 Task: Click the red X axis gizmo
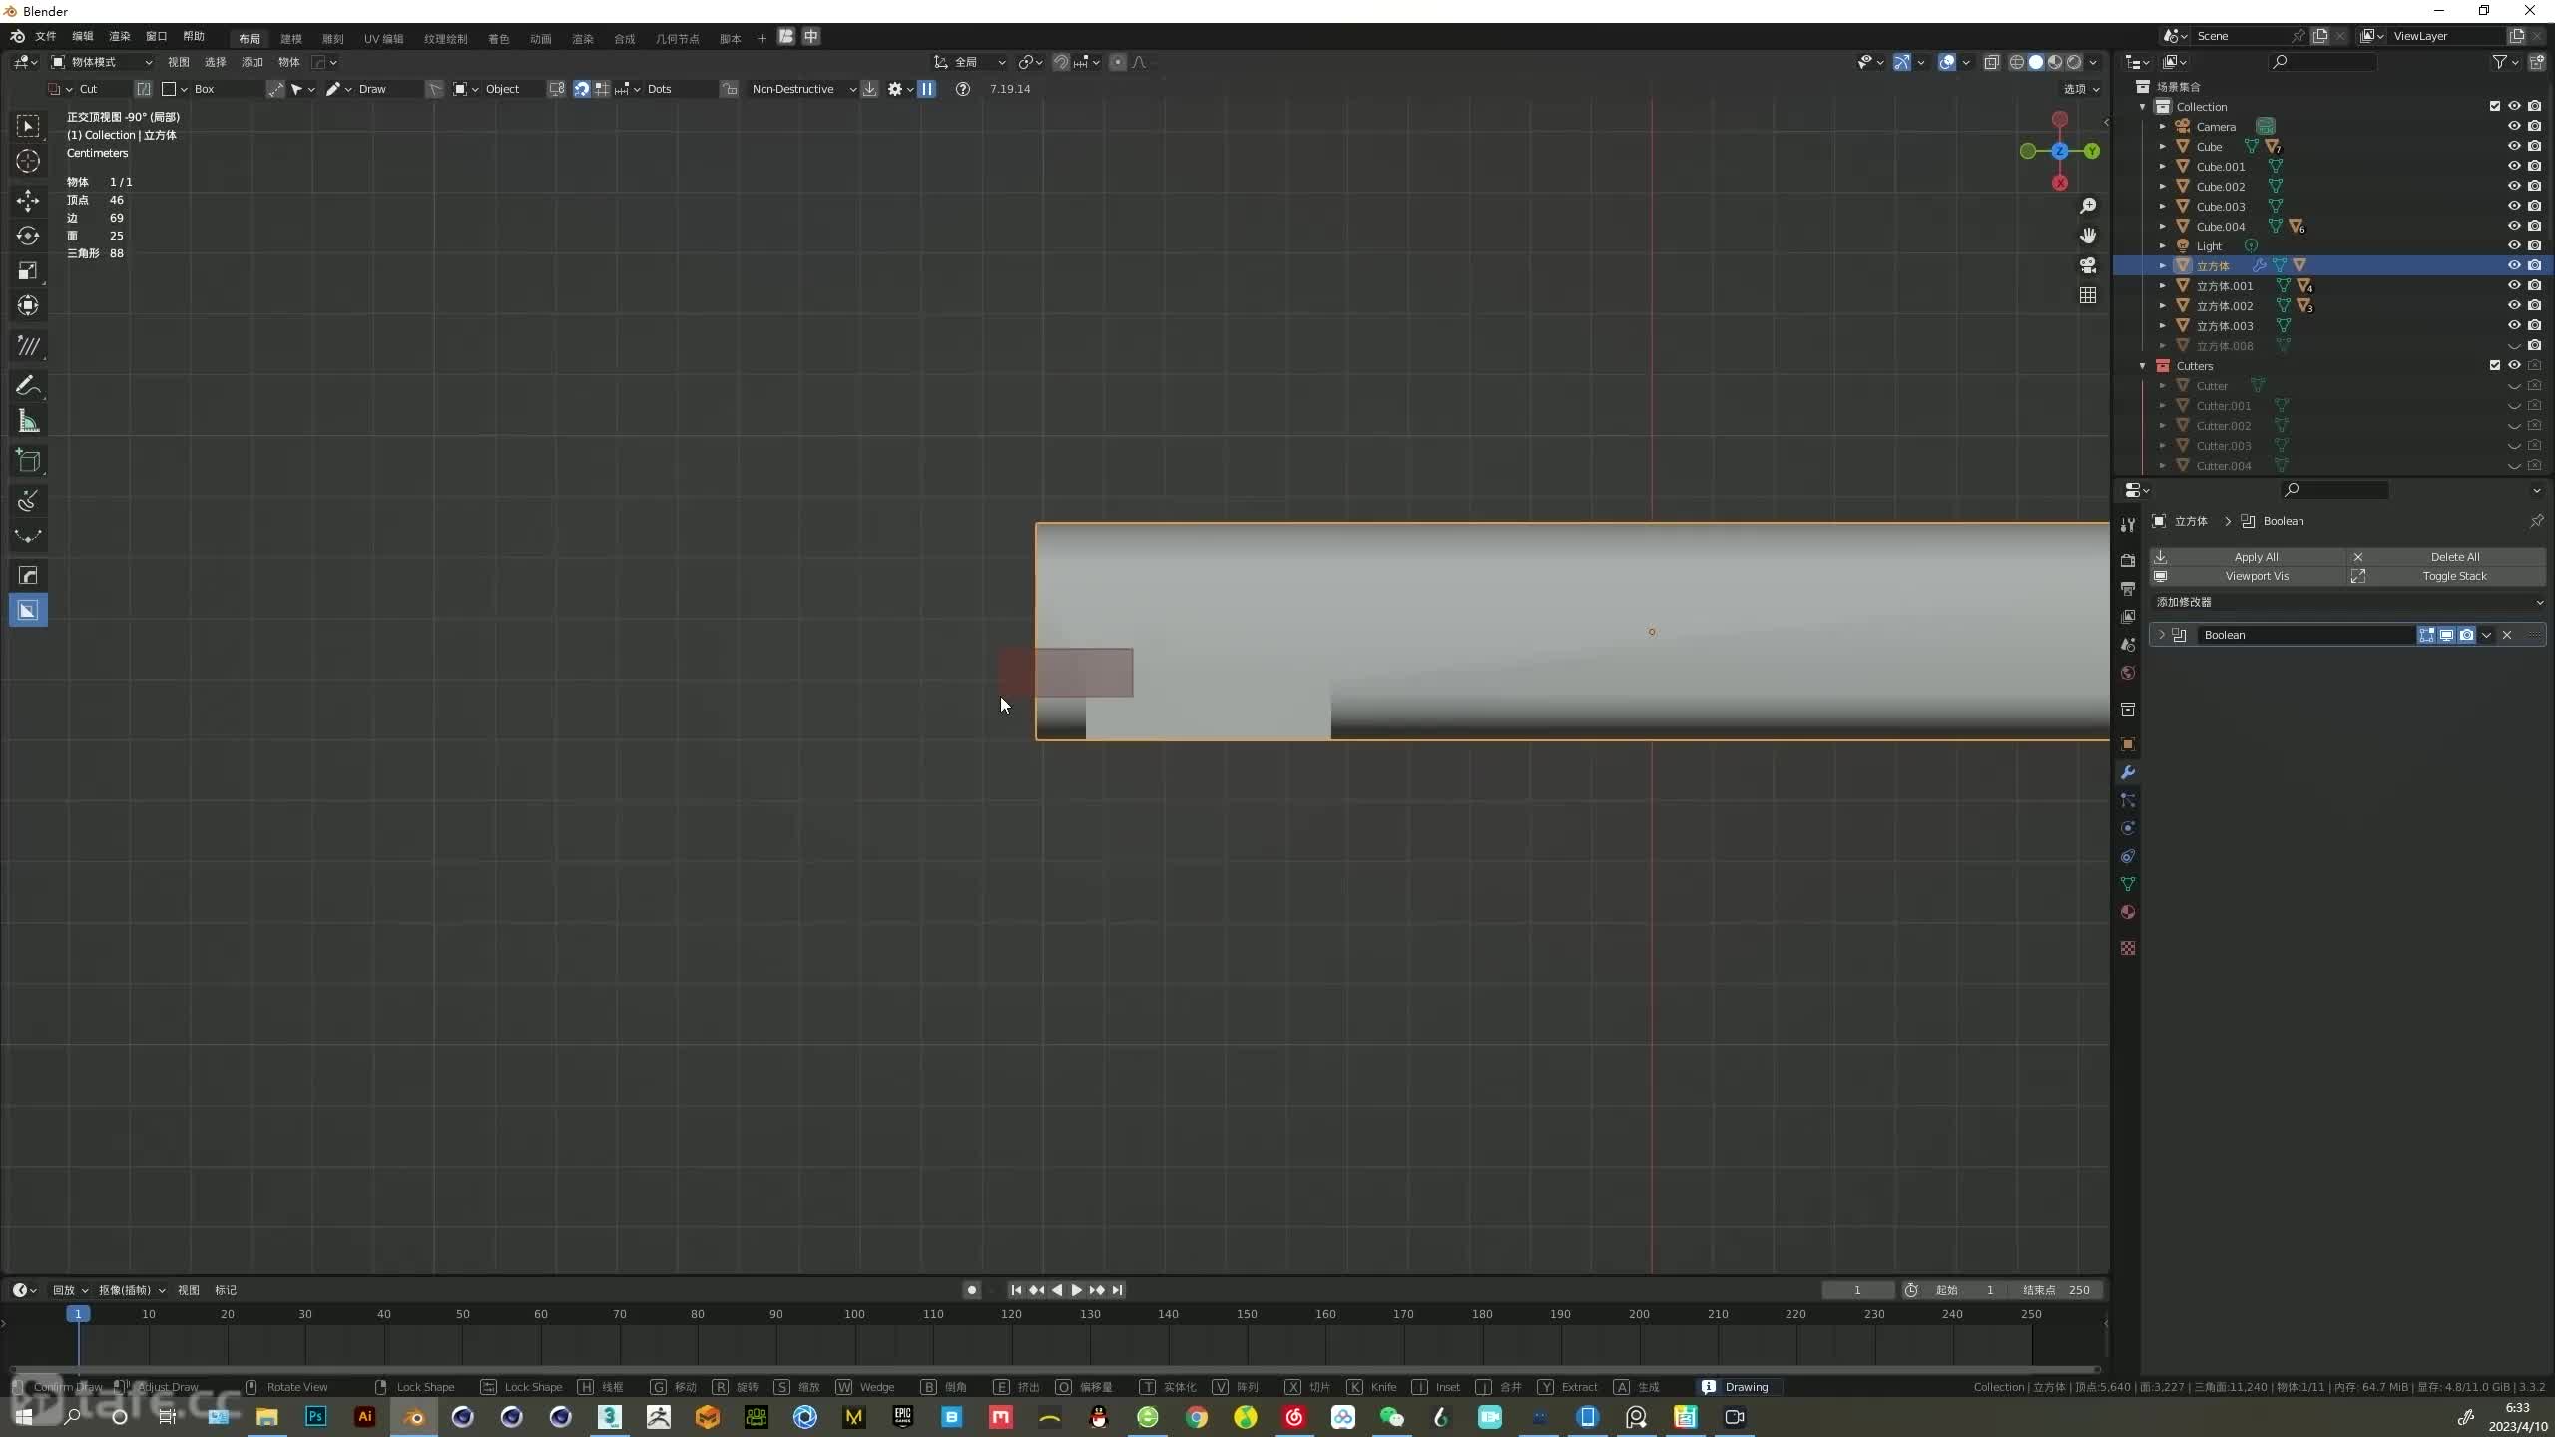[x=2060, y=183]
